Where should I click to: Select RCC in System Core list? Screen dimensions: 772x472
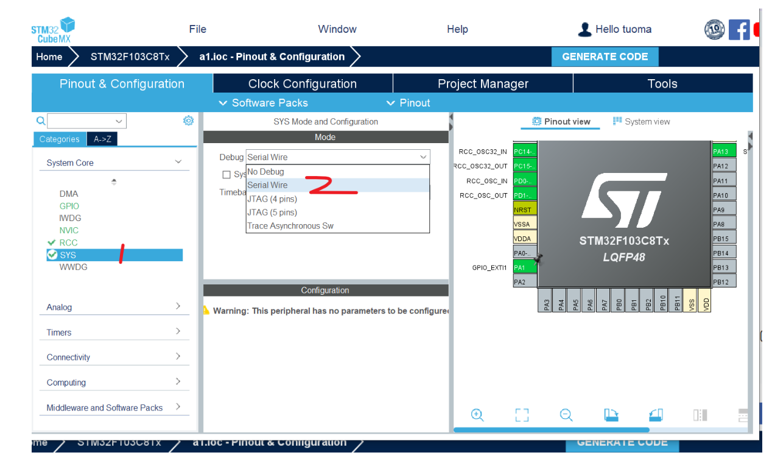(68, 242)
